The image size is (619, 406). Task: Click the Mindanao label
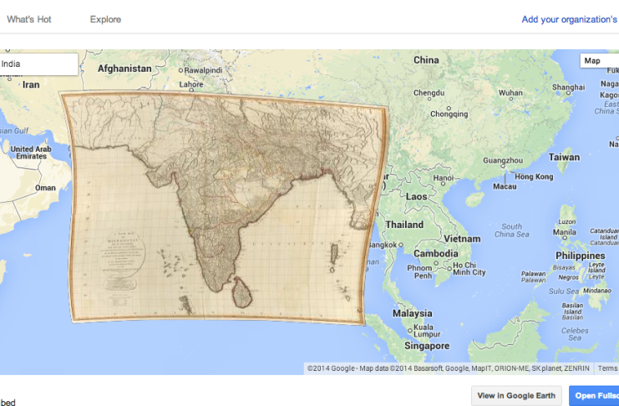[x=597, y=291]
